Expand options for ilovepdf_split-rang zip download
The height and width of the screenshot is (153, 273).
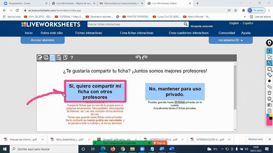coord(136,139)
